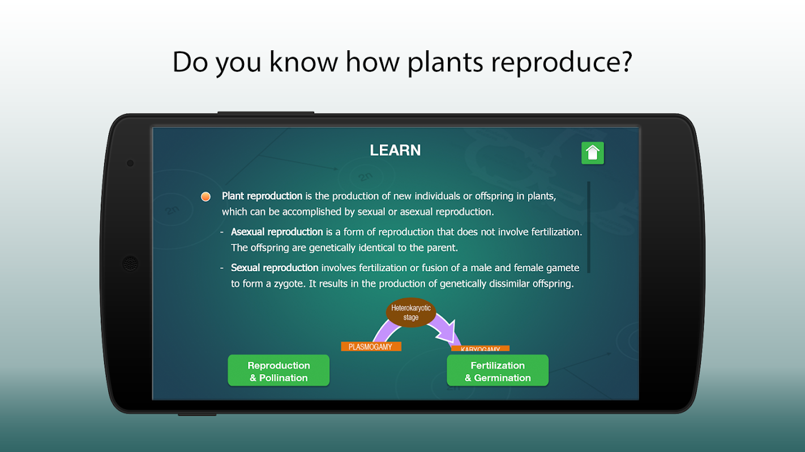Image resolution: width=805 pixels, height=452 pixels.
Task: Select the orange bullet beside Plant reproduction
Action: (205, 197)
